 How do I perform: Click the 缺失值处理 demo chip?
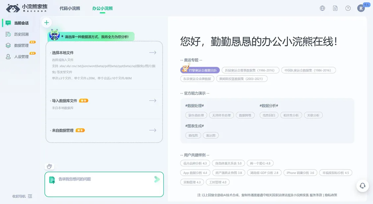[x=196, y=115]
